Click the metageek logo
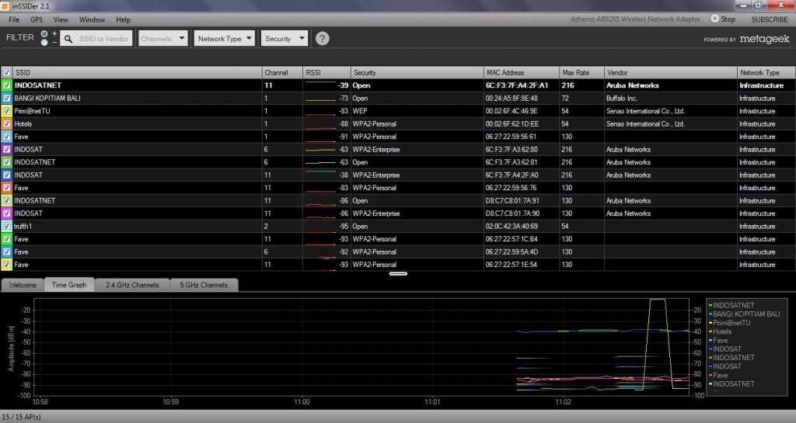The width and height of the screenshot is (796, 423). [x=765, y=39]
